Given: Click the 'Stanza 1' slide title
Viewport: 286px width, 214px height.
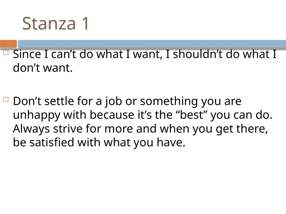Looking at the screenshot, I should [56, 23].
